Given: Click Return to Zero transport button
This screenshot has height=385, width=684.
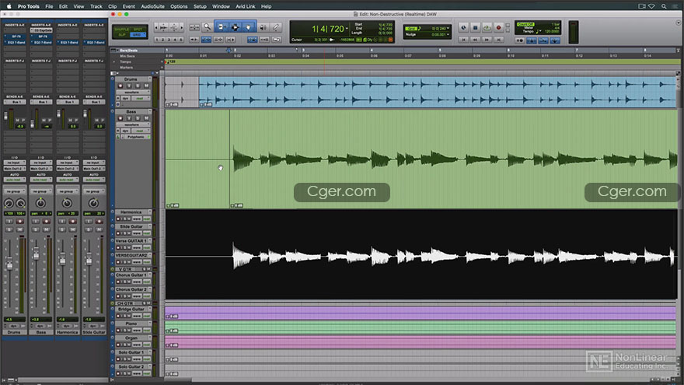Looking at the screenshot, I should [x=464, y=40].
